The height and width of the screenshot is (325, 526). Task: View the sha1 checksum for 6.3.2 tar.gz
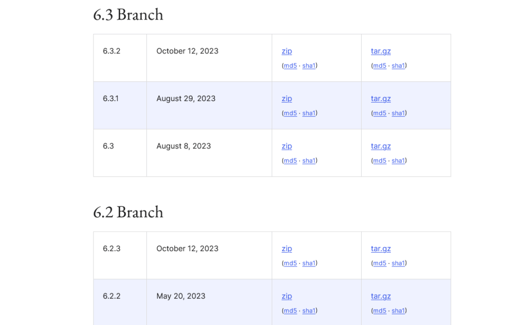tap(398, 66)
